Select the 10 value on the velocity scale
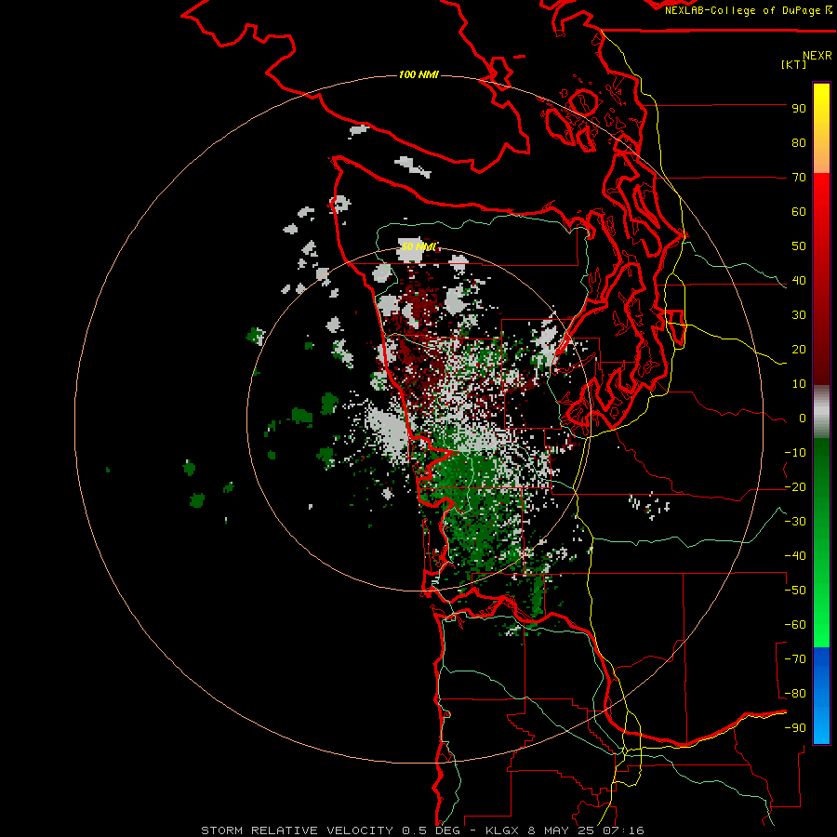The width and height of the screenshot is (837, 837). pyautogui.click(x=799, y=384)
